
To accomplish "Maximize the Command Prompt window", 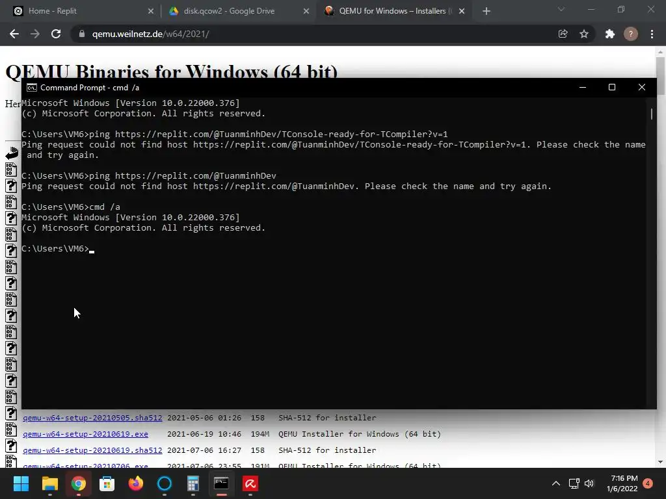I will pyautogui.click(x=612, y=88).
